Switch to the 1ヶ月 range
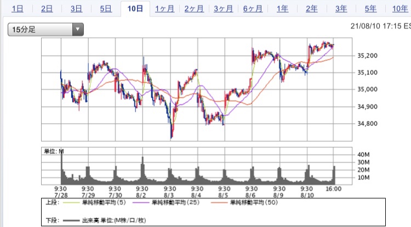This screenshot has height=227, width=411. click(x=164, y=9)
